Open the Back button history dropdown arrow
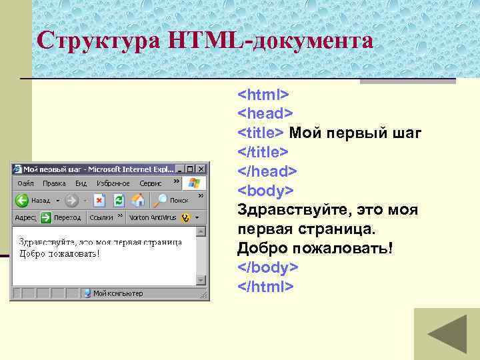This screenshot has height=360, width=480. [x=57, y=201]
